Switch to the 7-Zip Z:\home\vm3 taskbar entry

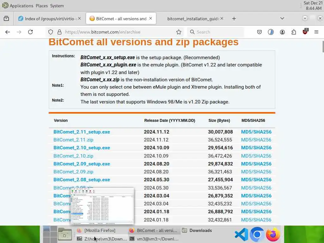(x=101, y=239)
